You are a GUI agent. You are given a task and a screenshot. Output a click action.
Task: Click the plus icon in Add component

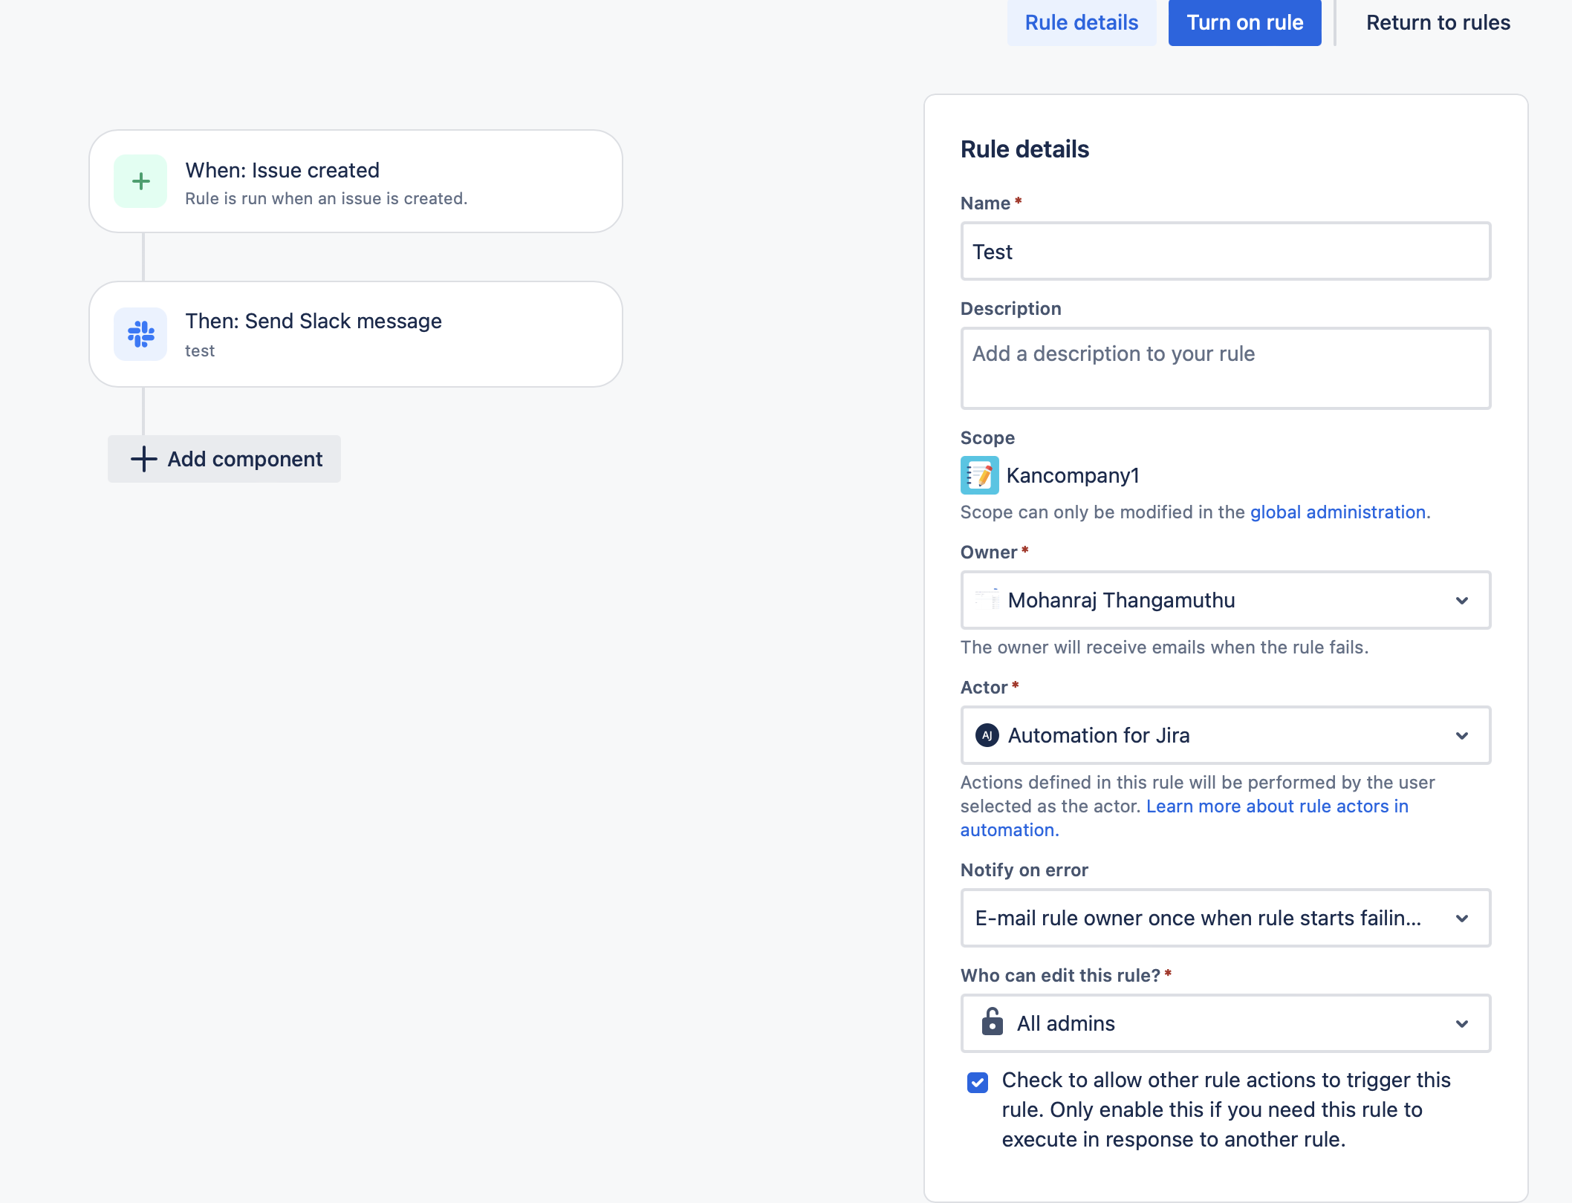[143, 459]
